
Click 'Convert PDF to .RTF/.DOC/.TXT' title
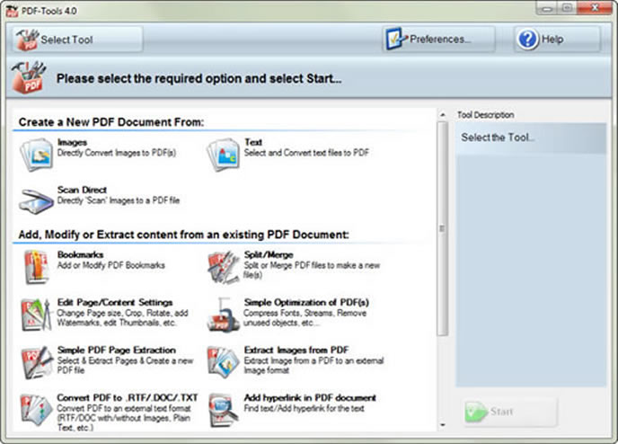(128, 397)
